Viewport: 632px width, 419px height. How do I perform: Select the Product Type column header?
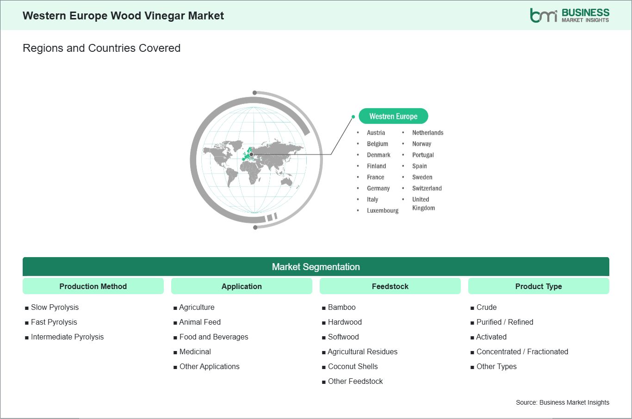[x=539, y=286]
